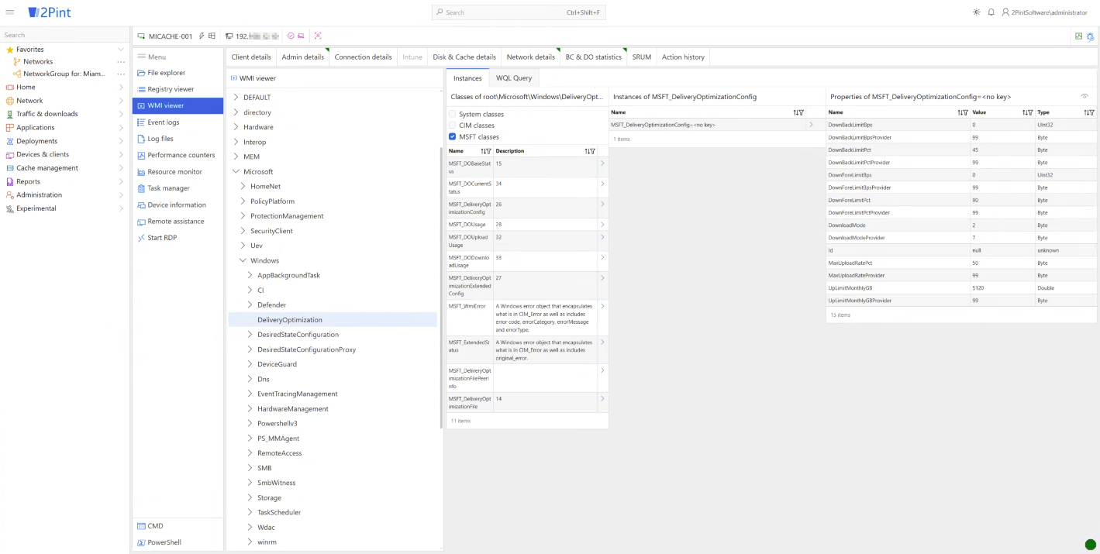
Task: Collapse the Favorites section
Action: pos(121,50)
